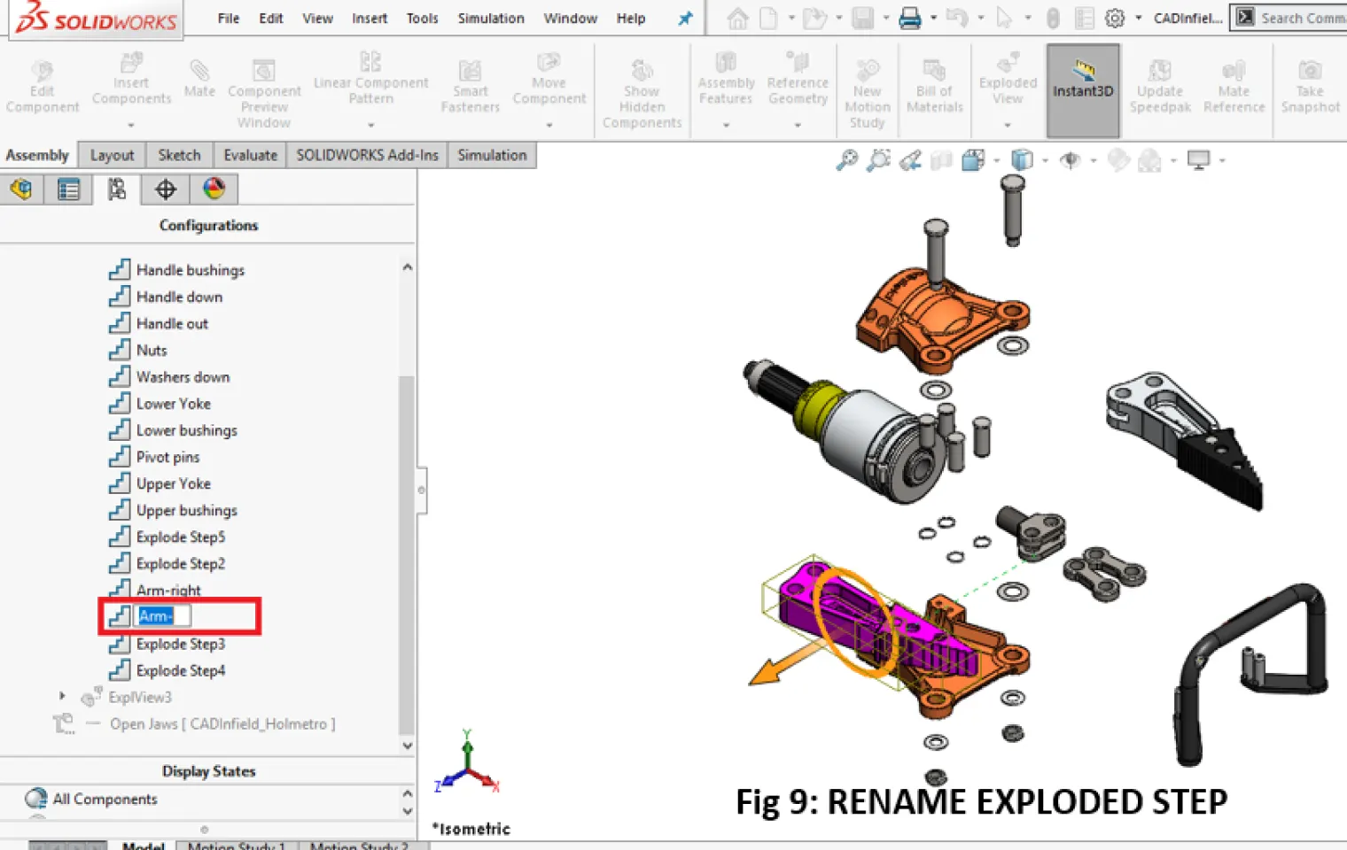
Task: Click the Undo arrow icon
Action: pyautogui.click(x=956, y=18)
